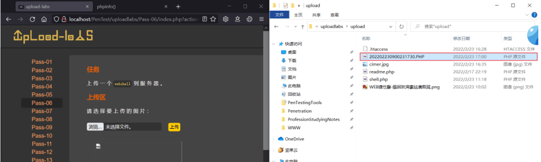Click the quick access properties checkmark icon

pos(286,5)
